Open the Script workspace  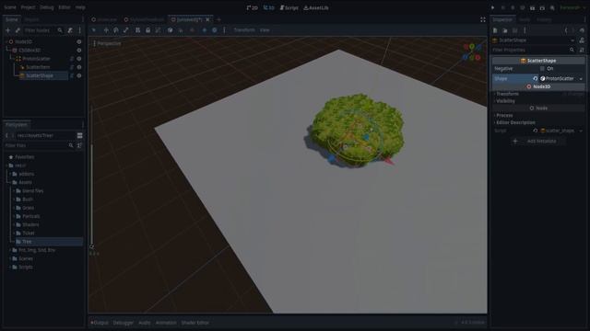(289, 7)
